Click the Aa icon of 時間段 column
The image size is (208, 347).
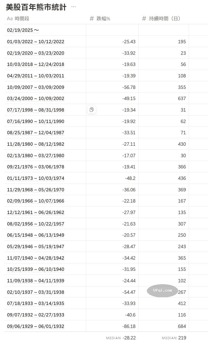pyautogui.click(x=10, y=19)
